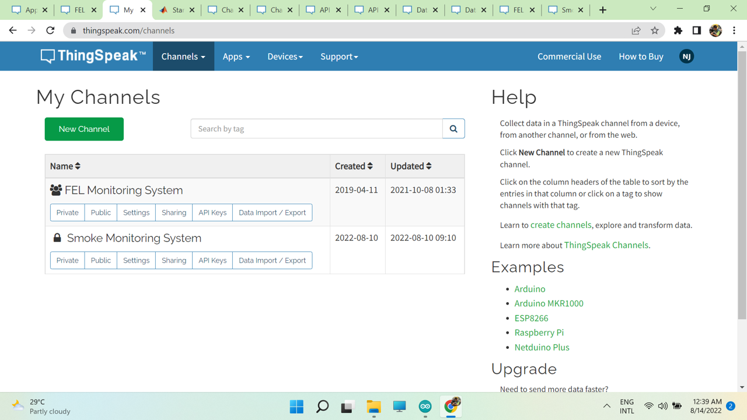This screenshot has width=747, height=420.
Task: Open API Keys for Smoke Monitoring System
Action: pos(212,261)
